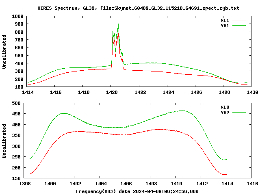Click the YR1 legend label

pyautogui.click(x=225, y=26)
